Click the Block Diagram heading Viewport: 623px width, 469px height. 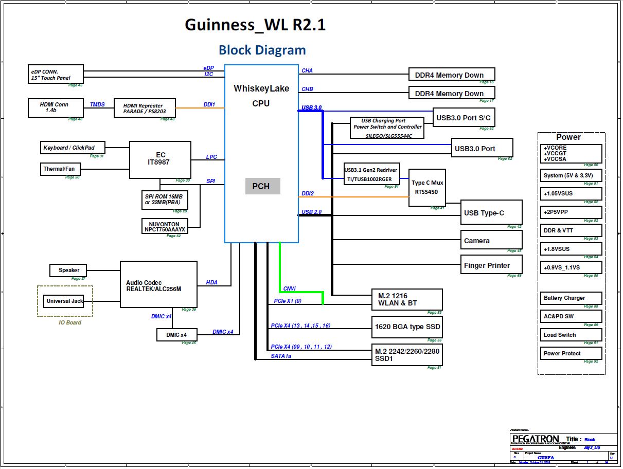262,50
